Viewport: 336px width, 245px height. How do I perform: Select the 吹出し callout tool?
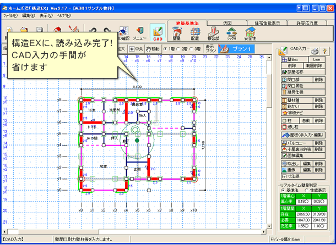point(291,164)
